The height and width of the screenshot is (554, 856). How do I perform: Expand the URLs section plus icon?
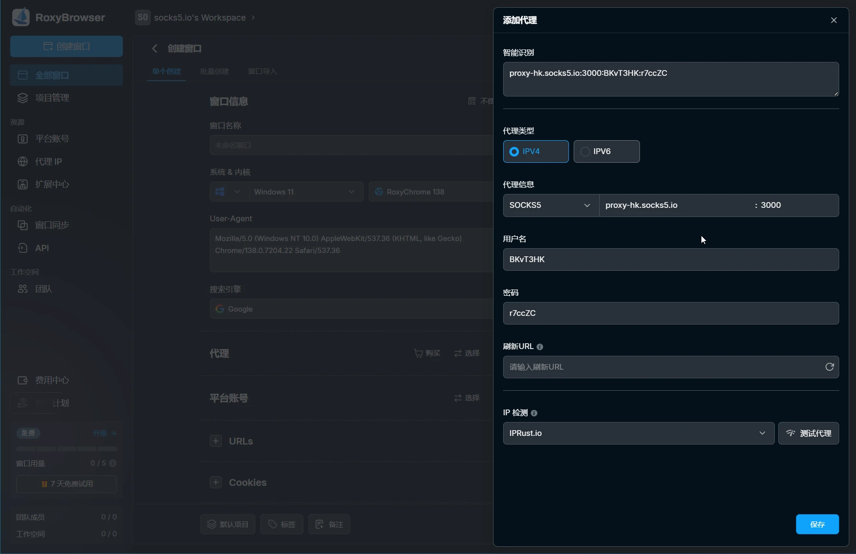(x=216, y=441)
